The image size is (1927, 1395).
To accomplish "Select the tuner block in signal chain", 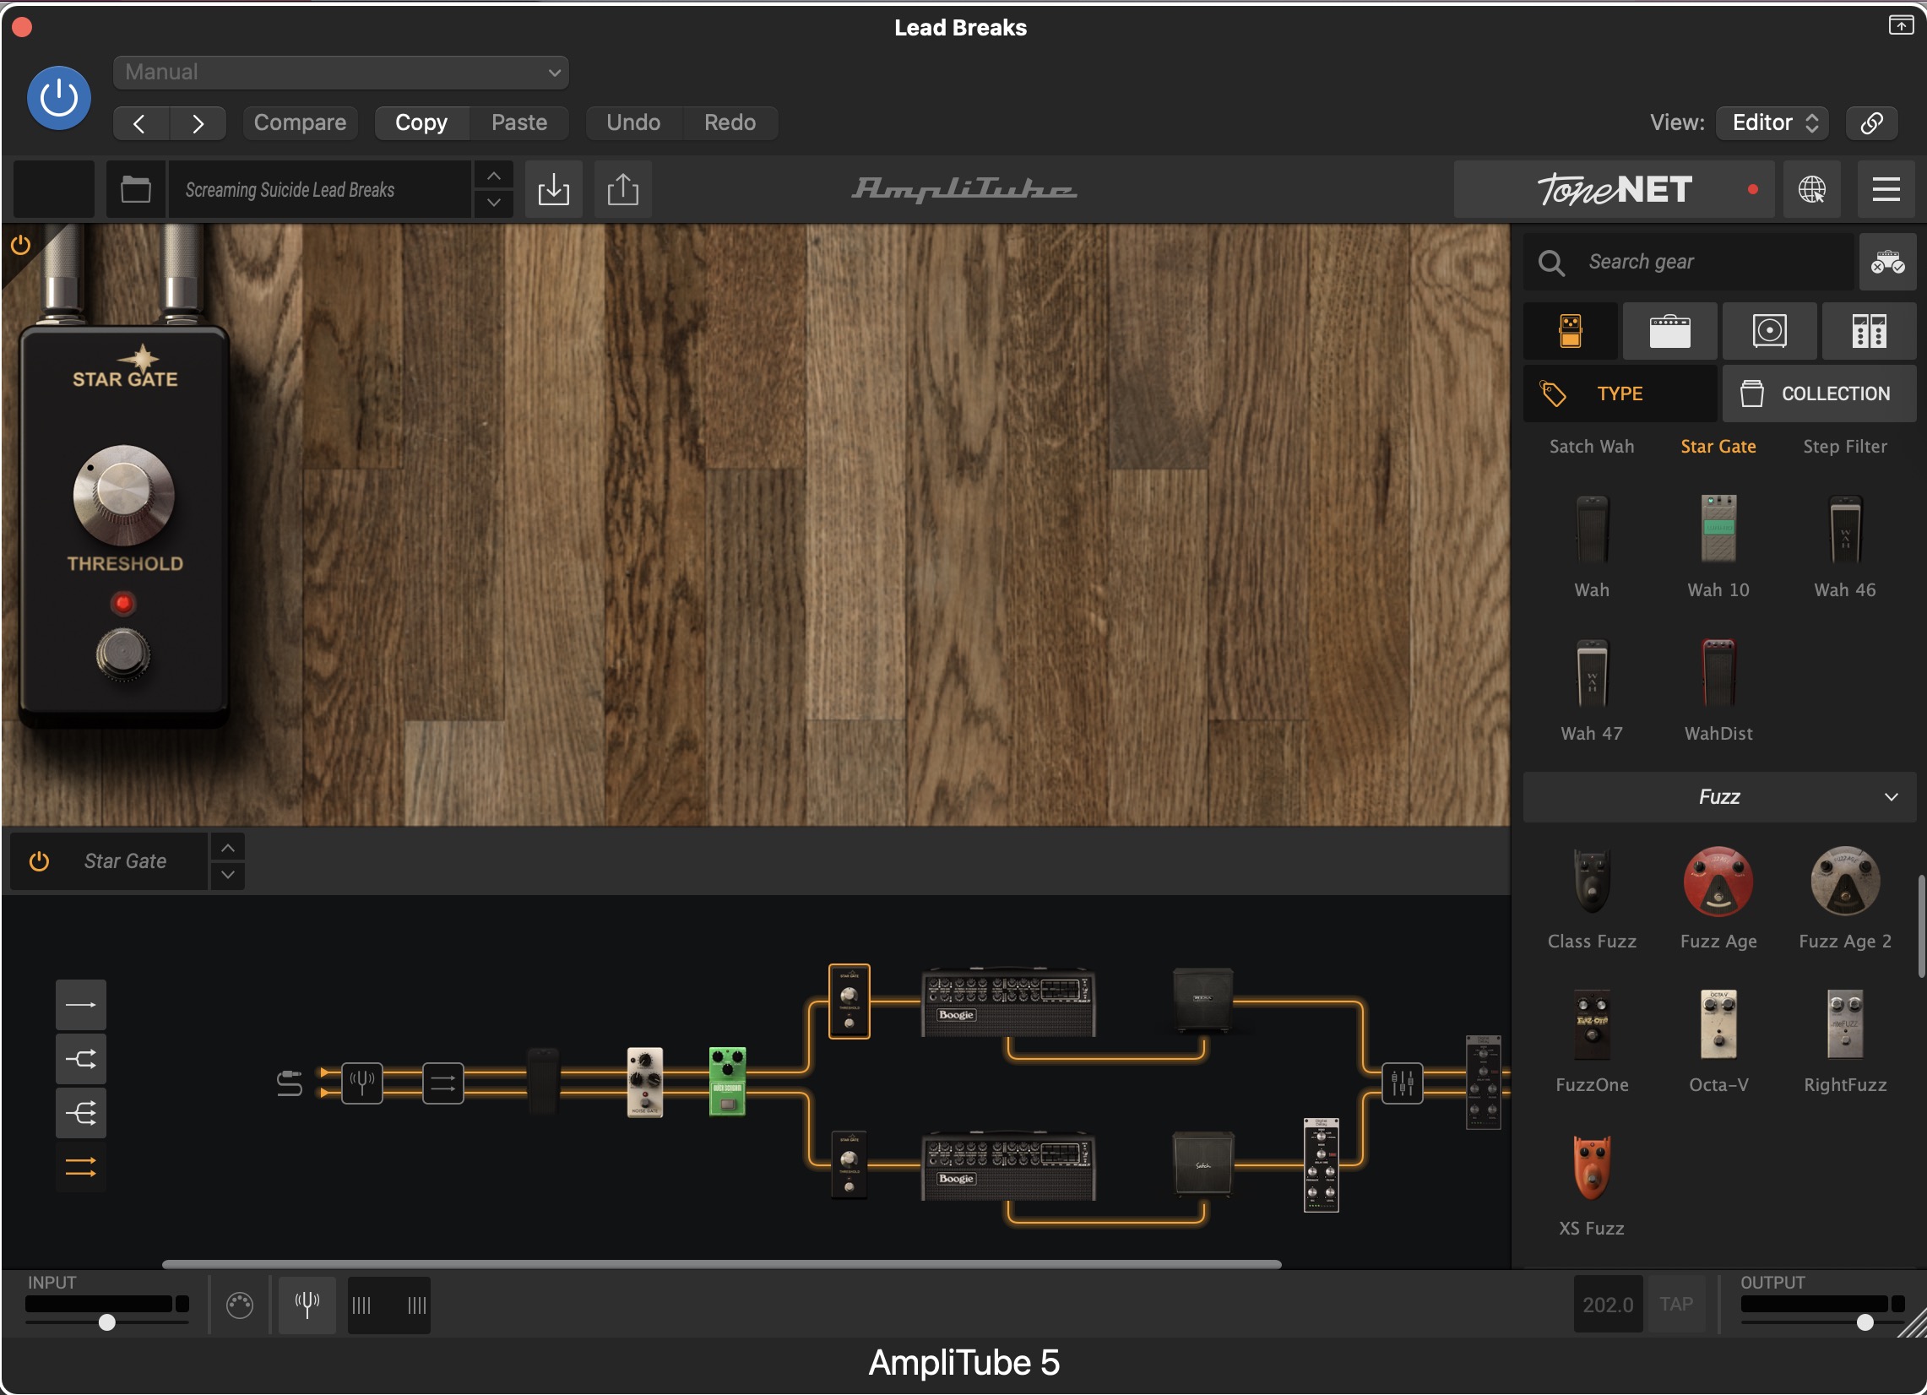I will [x=362, y=1084].
